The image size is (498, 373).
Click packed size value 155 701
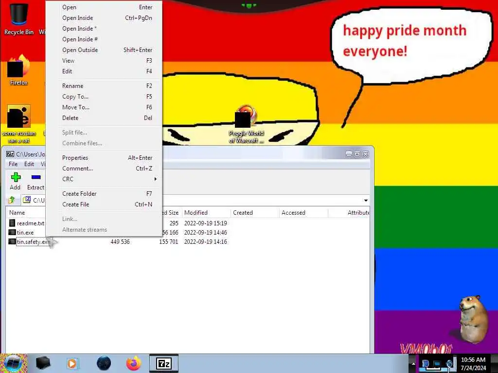[x=169, y=242]
